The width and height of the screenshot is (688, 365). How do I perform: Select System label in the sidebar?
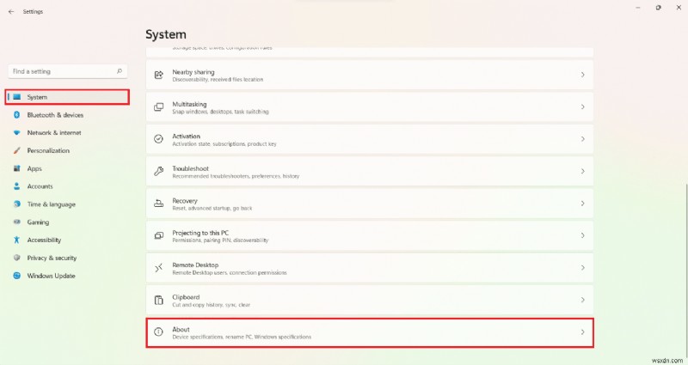[x=37, y=97]
